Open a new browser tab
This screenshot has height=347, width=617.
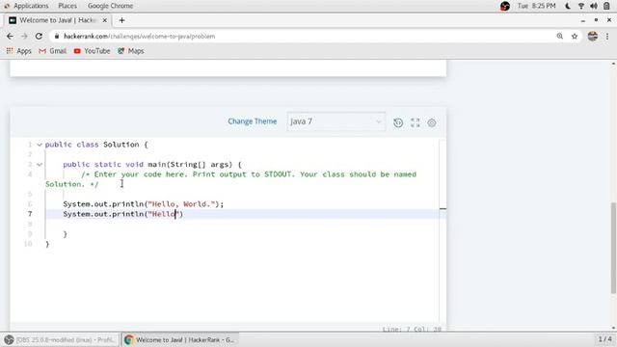click(121, 20)
